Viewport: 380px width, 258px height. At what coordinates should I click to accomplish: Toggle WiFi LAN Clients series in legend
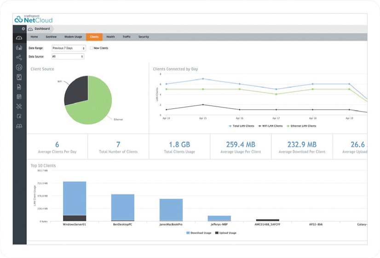(x=270, y=126)
